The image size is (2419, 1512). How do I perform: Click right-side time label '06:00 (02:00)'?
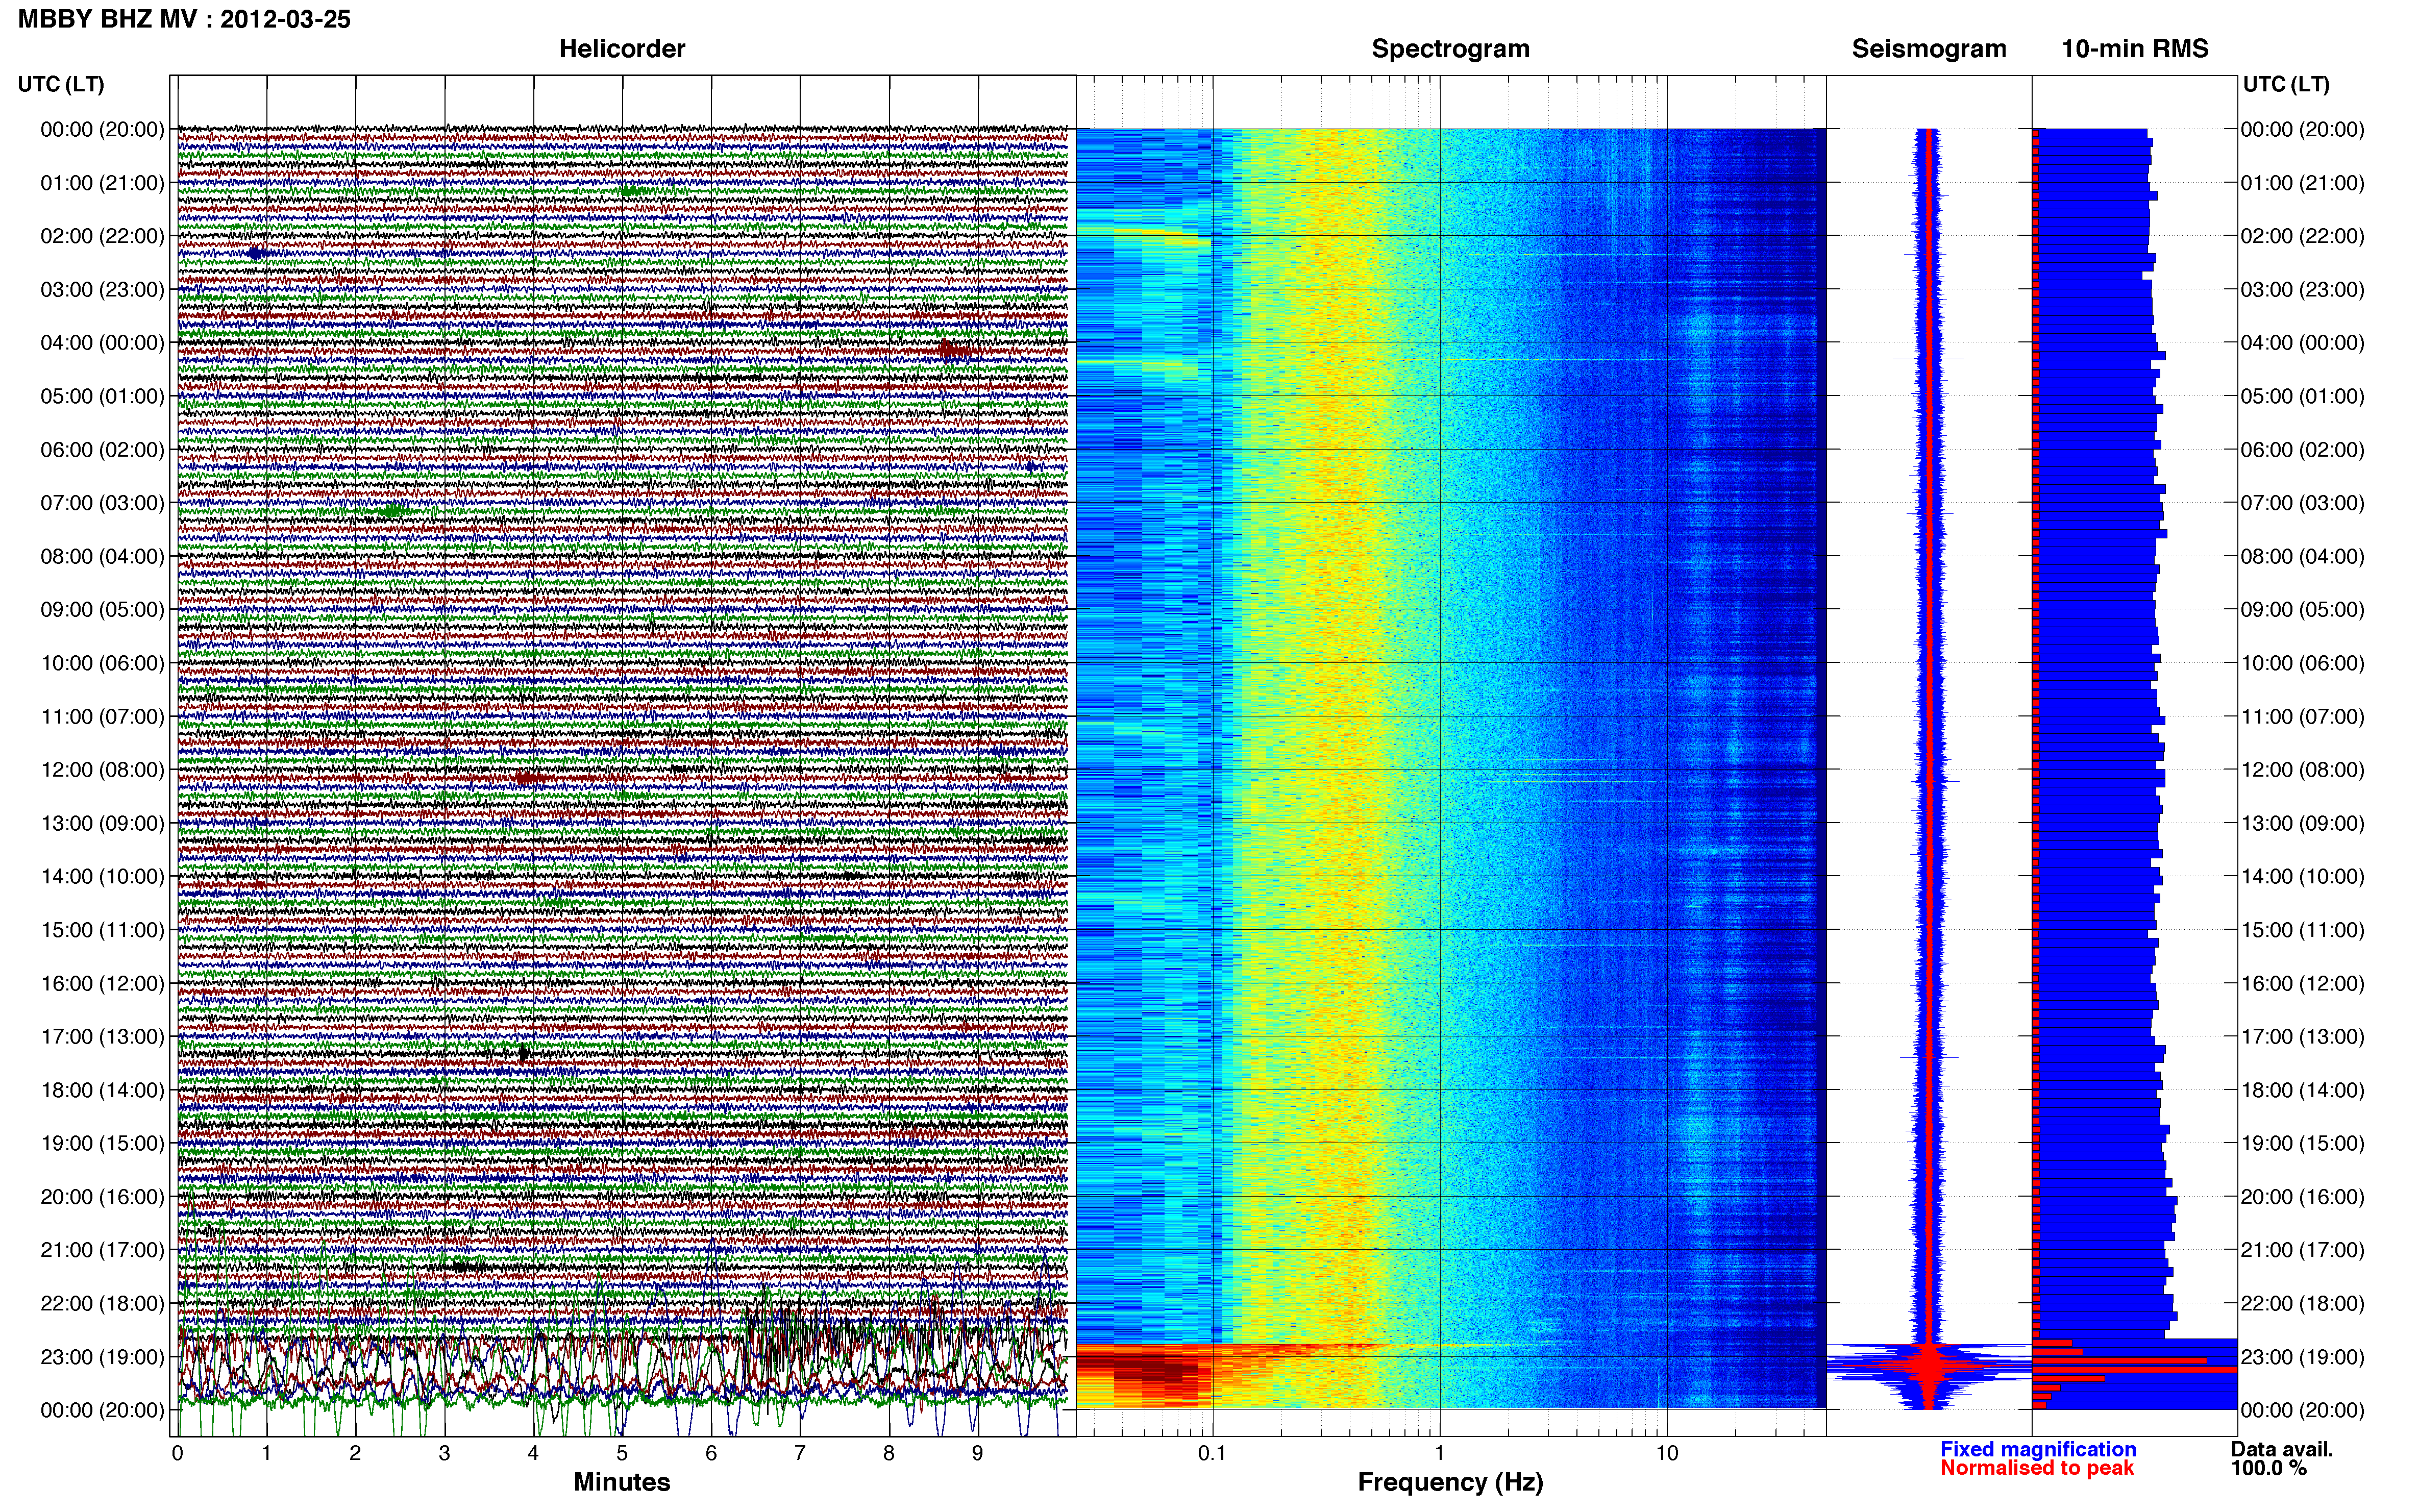click(2302, 450)
